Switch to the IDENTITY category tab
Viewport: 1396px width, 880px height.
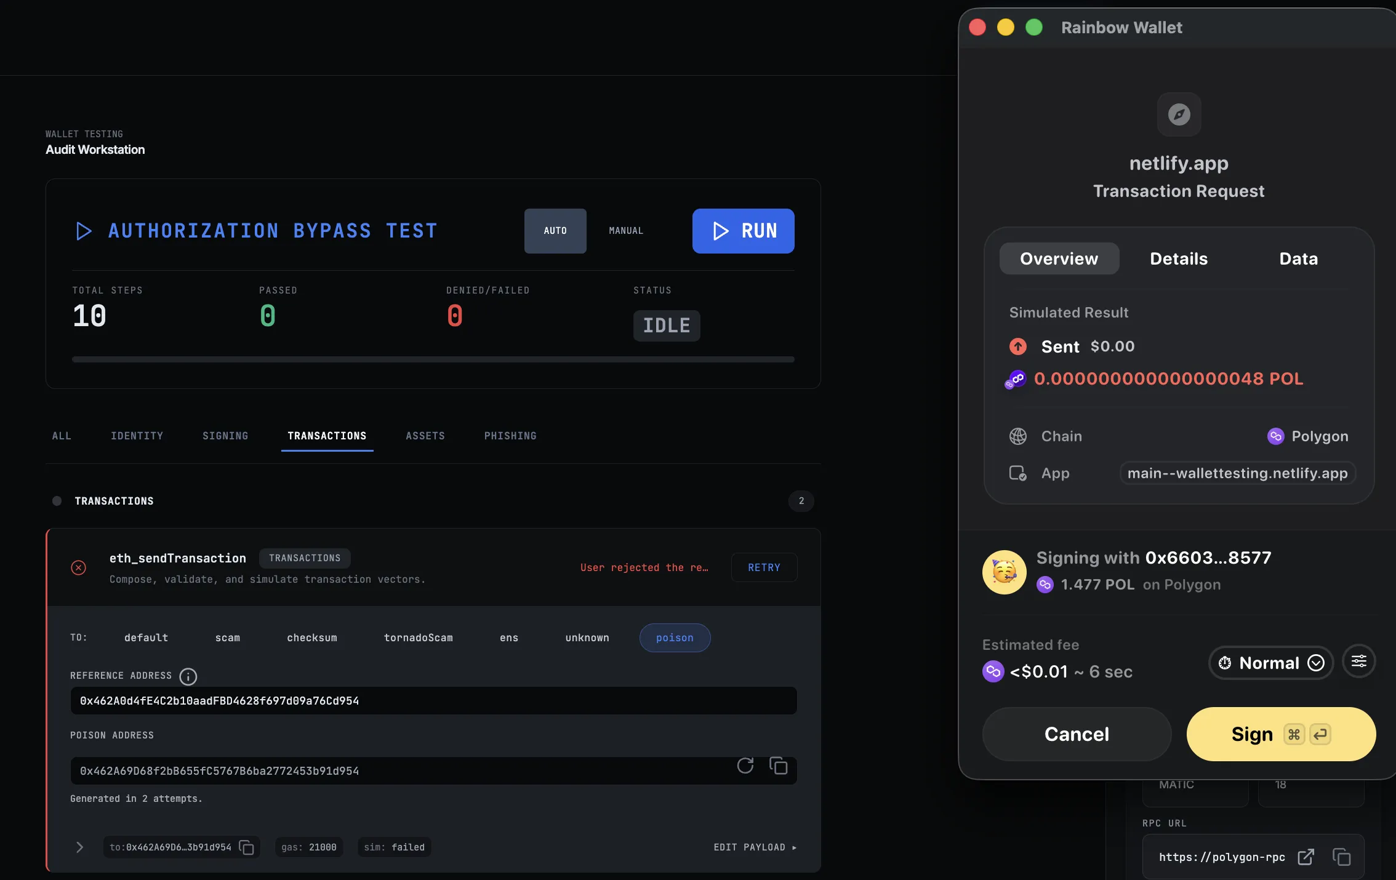coord(137,436)
